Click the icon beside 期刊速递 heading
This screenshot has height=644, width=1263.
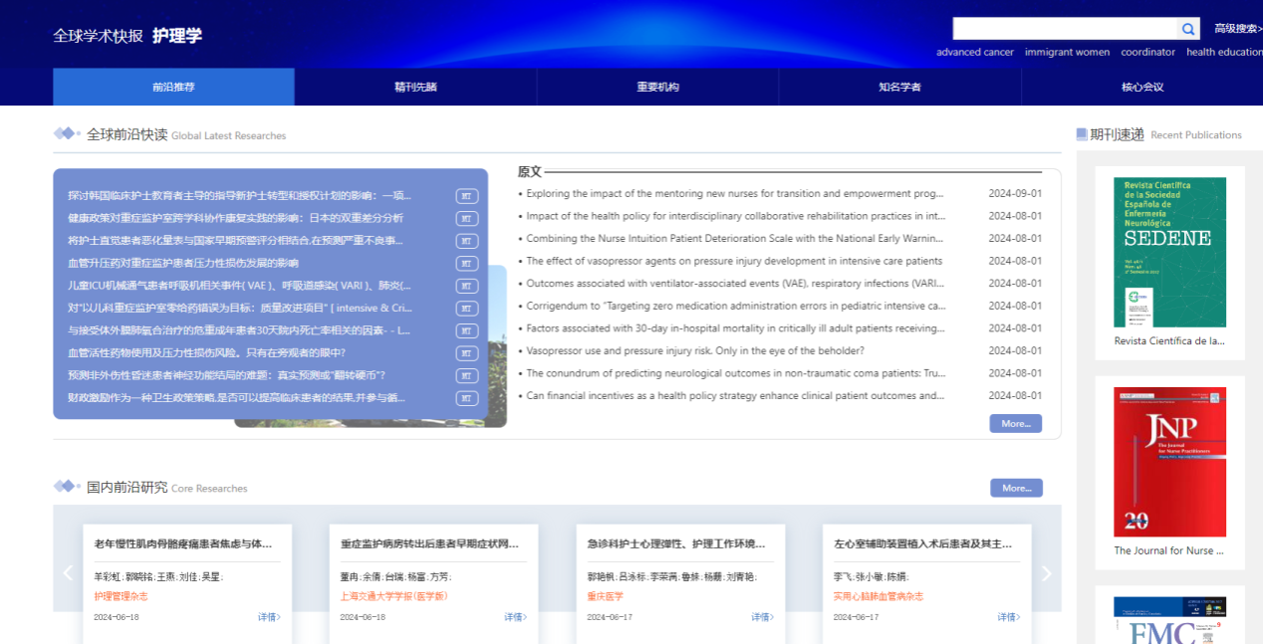(1082, 134)
